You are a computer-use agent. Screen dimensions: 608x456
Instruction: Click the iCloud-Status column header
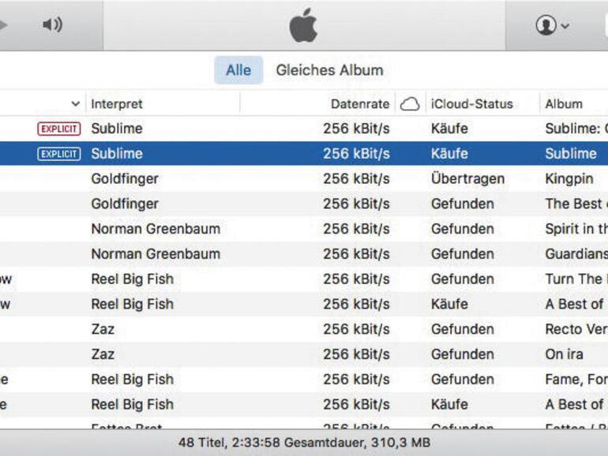point(471,104)
